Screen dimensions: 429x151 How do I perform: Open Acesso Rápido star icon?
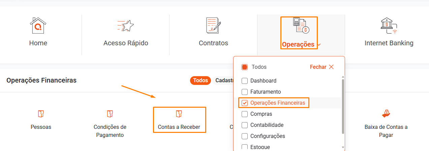click(126, 26)
